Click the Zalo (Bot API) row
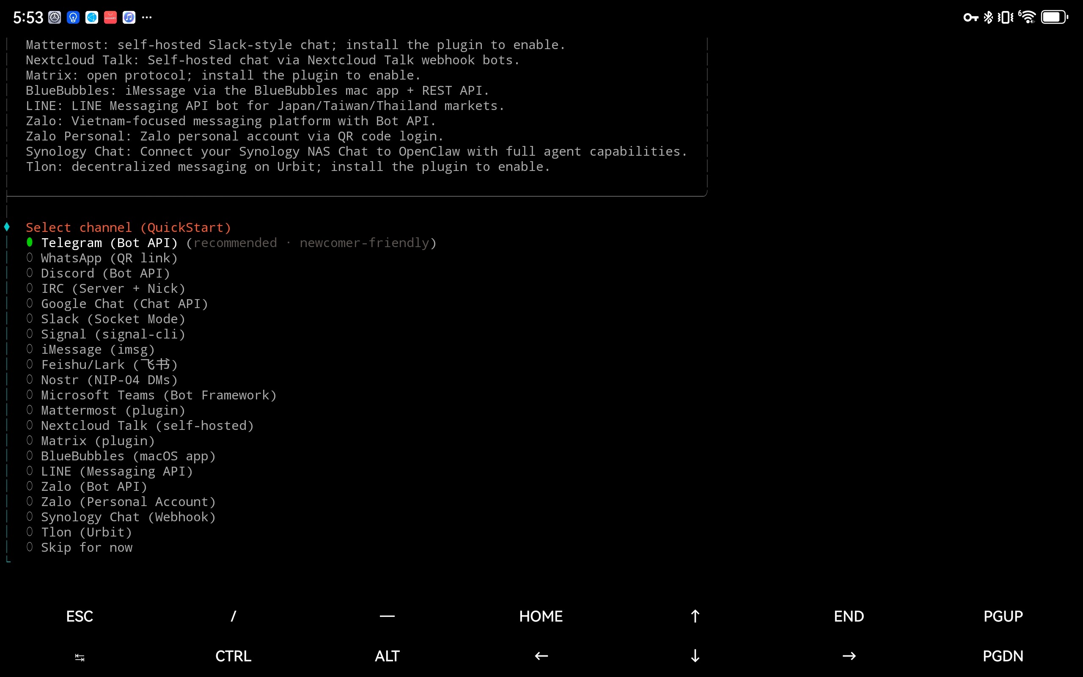This screenshot has height=677, width=1083. 87,486
